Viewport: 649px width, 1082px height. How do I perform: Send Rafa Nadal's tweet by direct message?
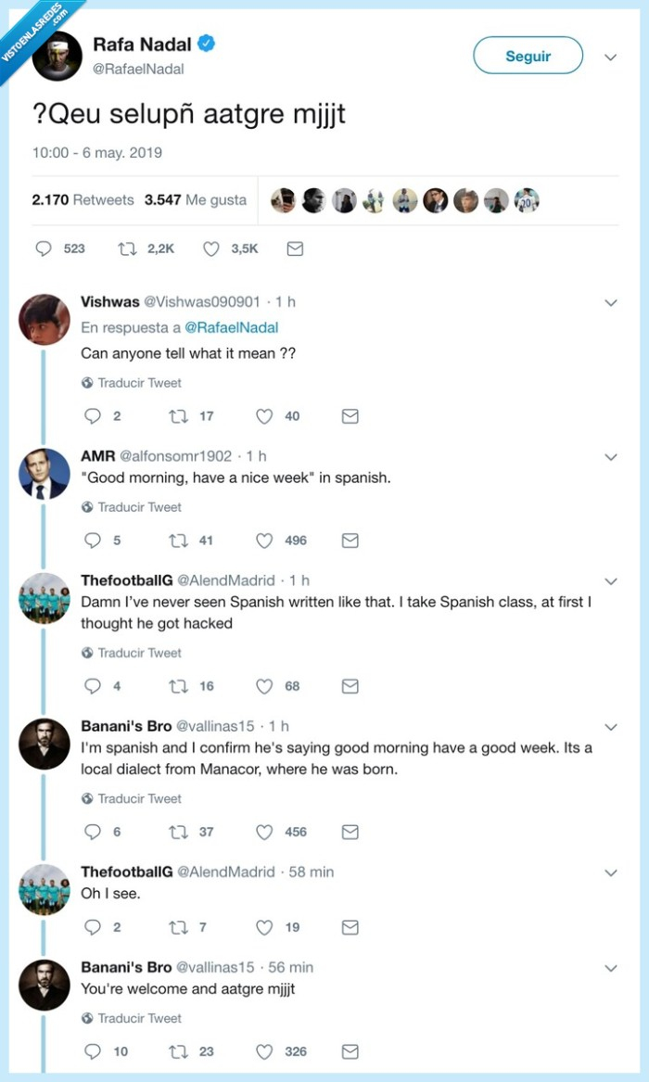click(x=295, y=248)
